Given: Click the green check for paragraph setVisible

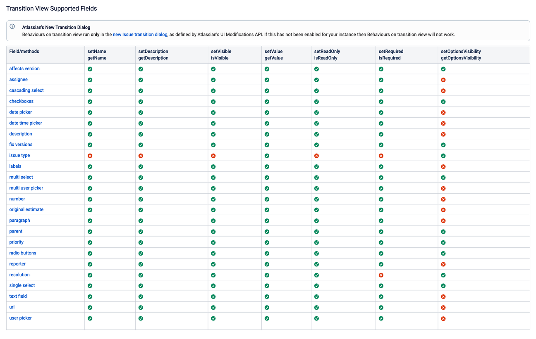Looking at the screenshot, I should pyautogui.click(x=213, y=221).
